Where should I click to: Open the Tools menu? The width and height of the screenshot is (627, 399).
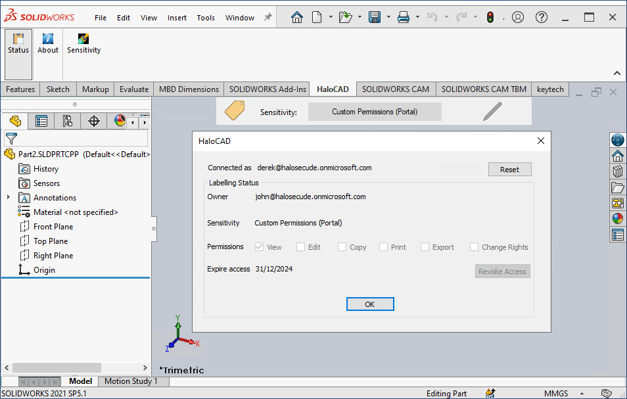206,18
